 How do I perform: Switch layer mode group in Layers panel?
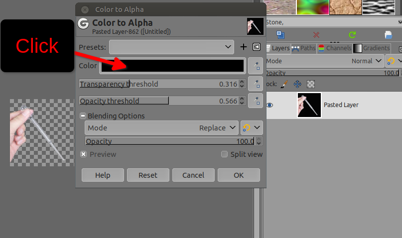394,61
